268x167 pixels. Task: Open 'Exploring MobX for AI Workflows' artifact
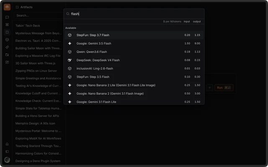pyautogui.click(x=39, y=138)
